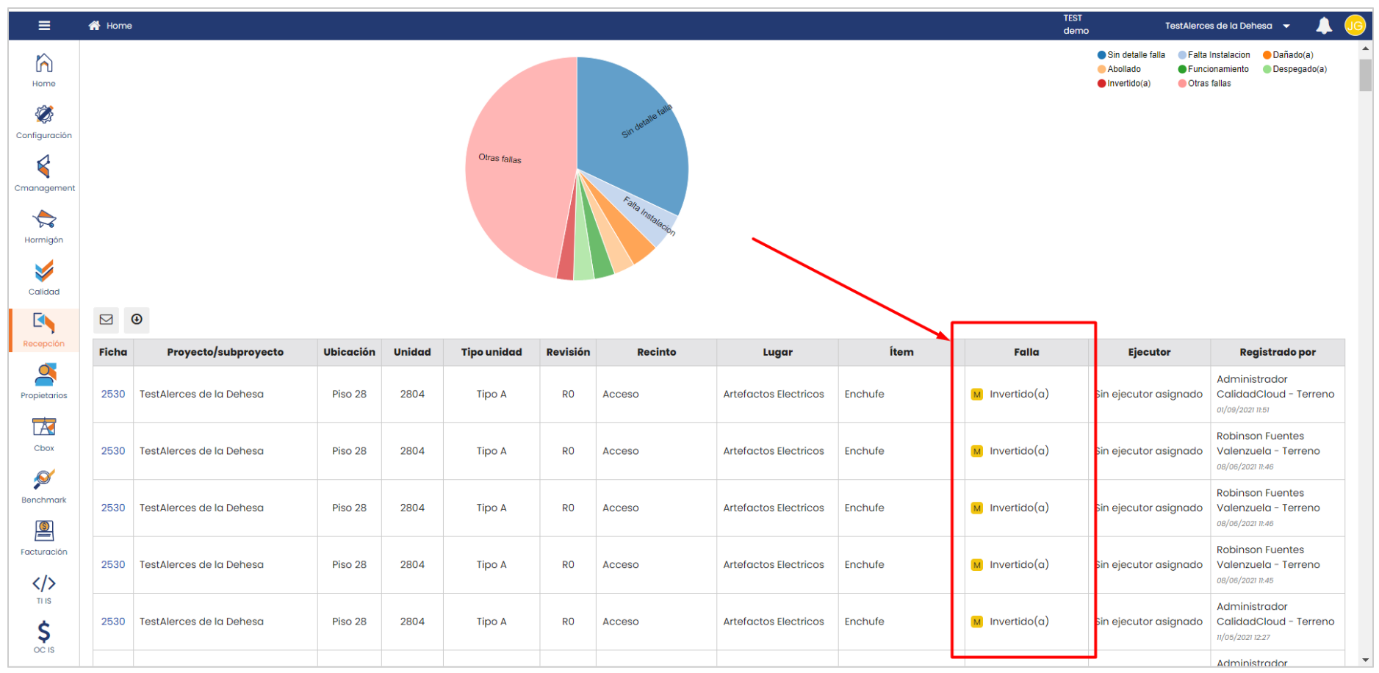Click the scrollbar down arrow
The width and height of the screenshot is (1379, 673).
[1366, 660]
